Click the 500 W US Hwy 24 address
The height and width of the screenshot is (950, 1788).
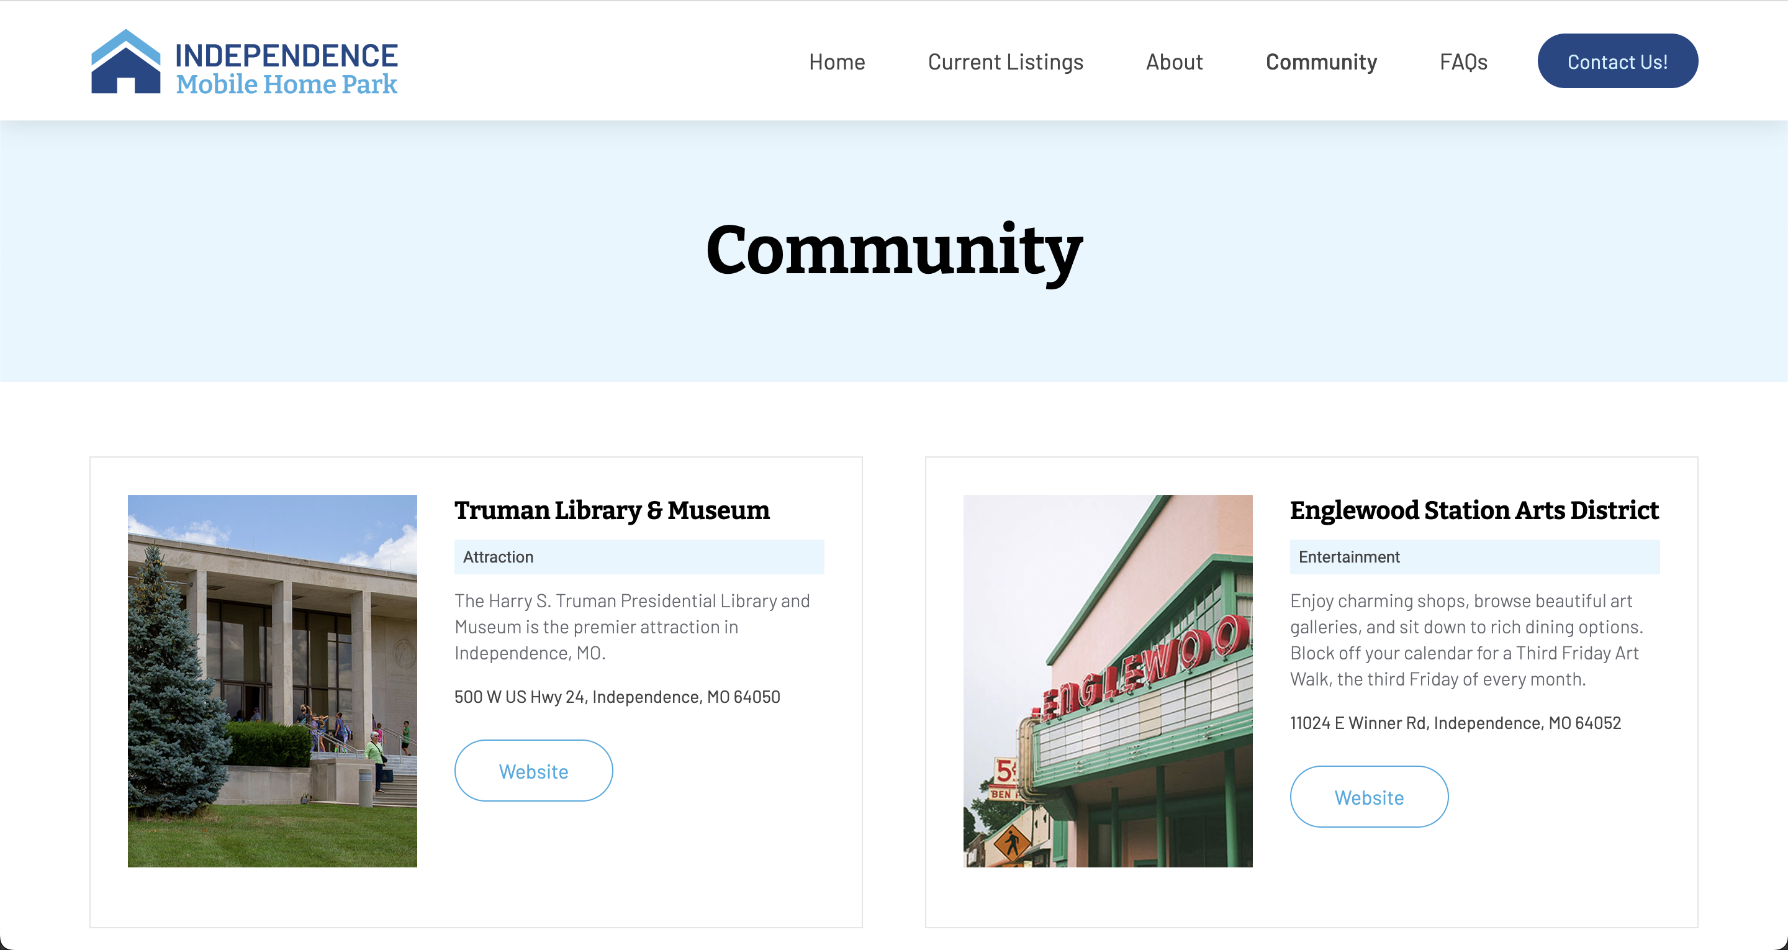(x=617, y=697)
